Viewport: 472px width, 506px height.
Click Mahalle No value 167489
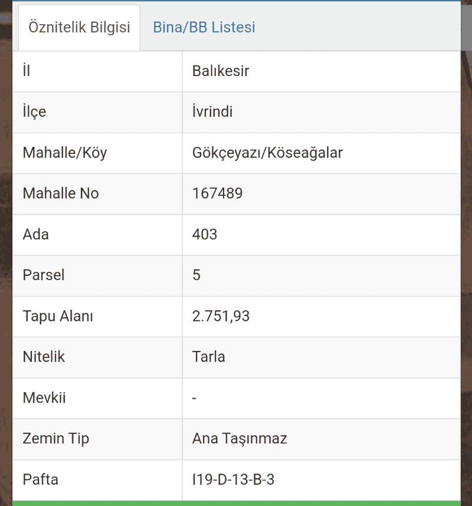217,193
